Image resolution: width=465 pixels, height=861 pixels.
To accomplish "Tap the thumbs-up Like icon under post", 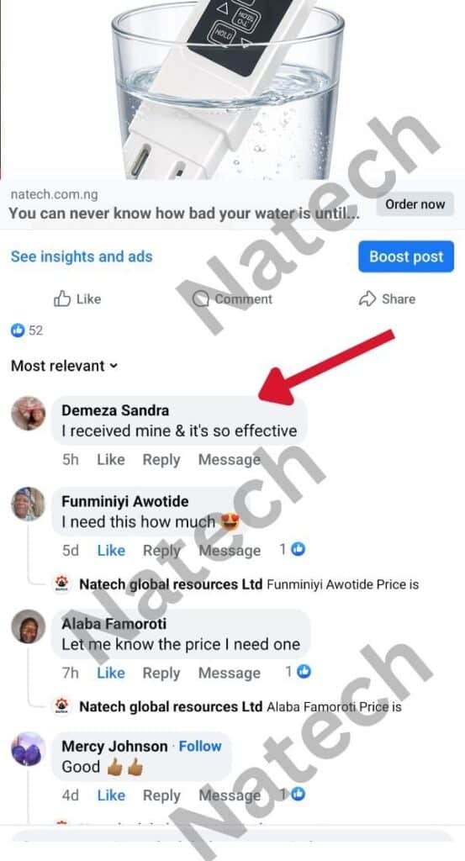I will pos(62,298).
